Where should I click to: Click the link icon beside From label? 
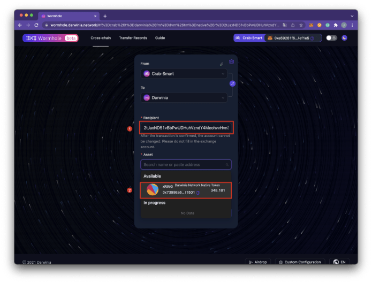coord(222,64)
